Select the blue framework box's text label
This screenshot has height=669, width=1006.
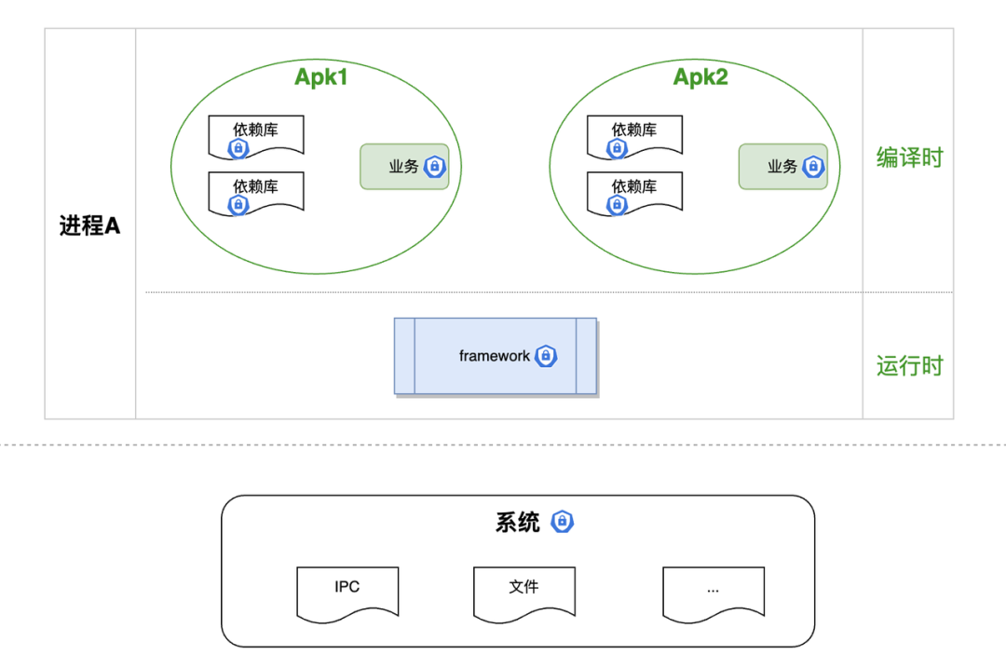(494, 356)
